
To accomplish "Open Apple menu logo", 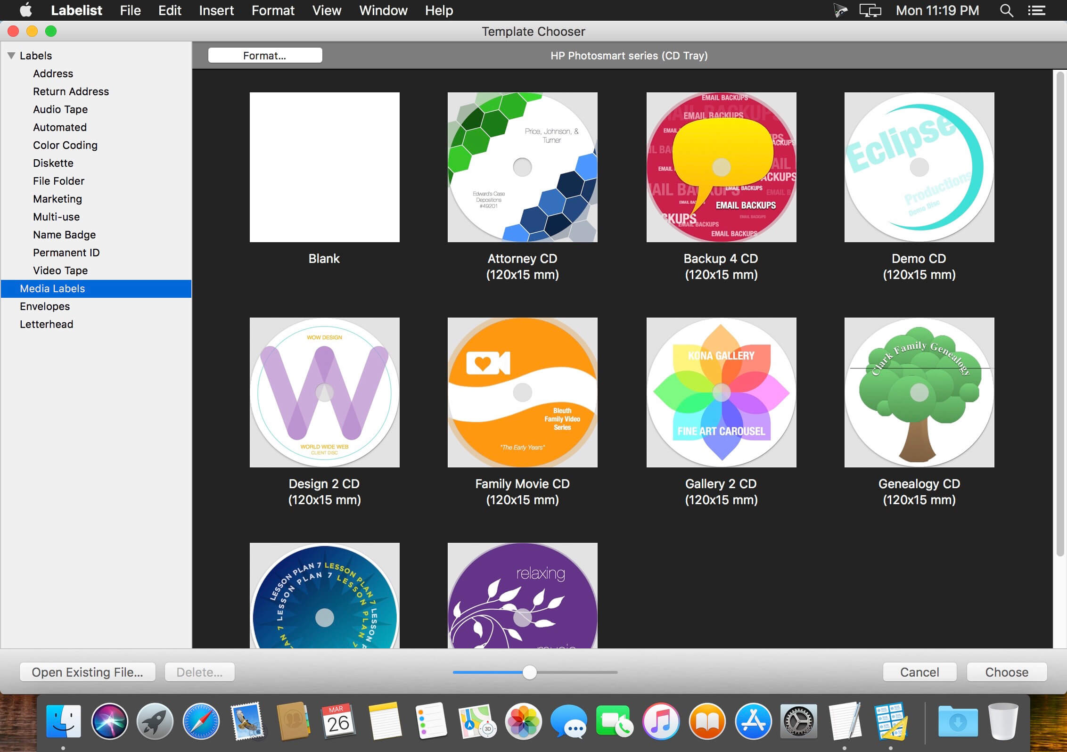I will [x=26, y=10].
